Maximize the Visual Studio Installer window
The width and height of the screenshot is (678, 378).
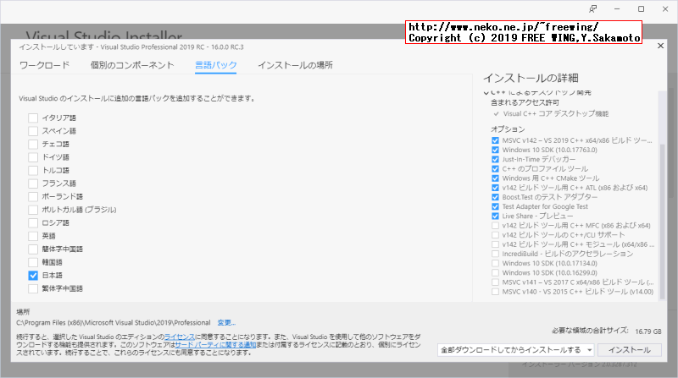642,9
